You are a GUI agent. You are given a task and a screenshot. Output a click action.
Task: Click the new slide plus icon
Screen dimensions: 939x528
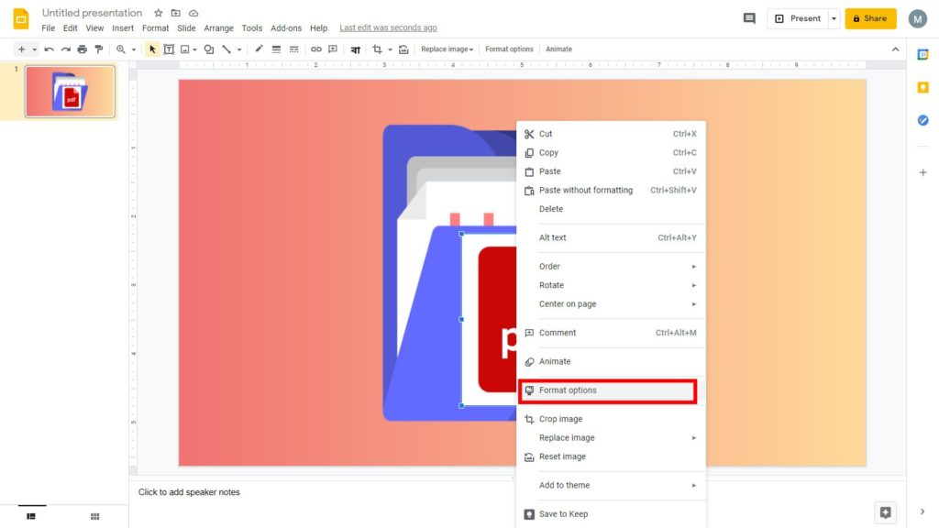[x=22, y=49]
